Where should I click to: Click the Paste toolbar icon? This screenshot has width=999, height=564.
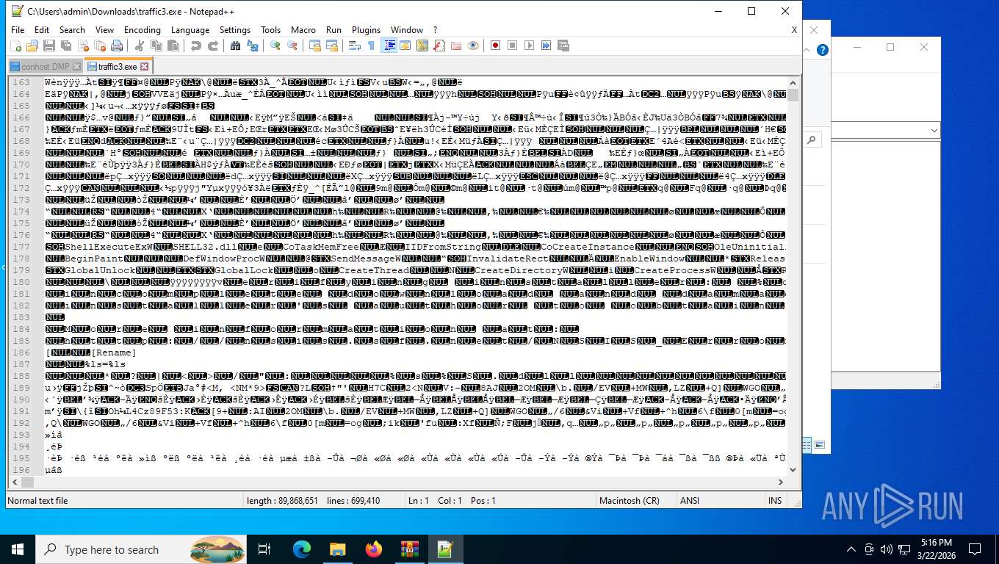(x=173, y=46)
